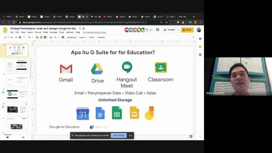Open a new browser tab with plus

tap(193, 17)
